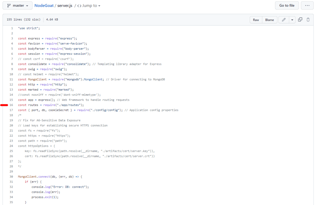Click the server.js file name in breadcrumb
Image resolution: width=315 pixels, height=205 pixels.
point(65,6)
